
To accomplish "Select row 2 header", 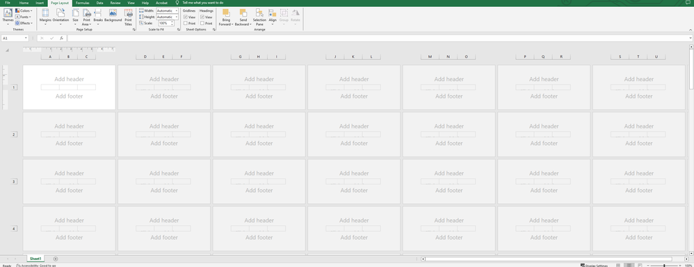I will (x=14, y=134).
